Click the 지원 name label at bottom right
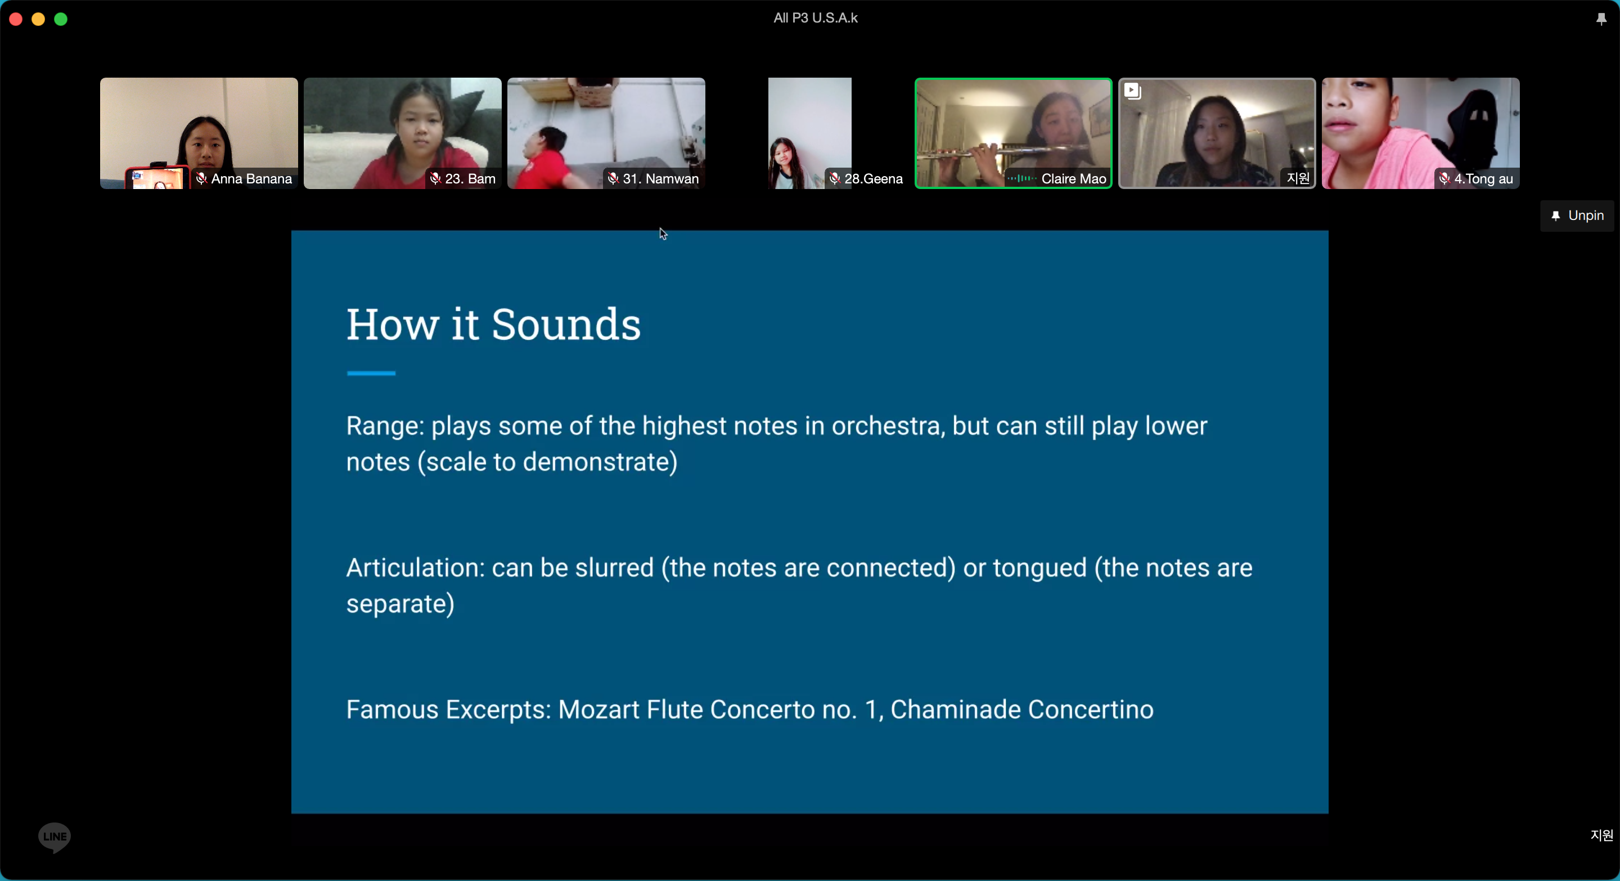Image resolution: width=1620 pixels, height=881 pixels. click(x=1601, y=835)
